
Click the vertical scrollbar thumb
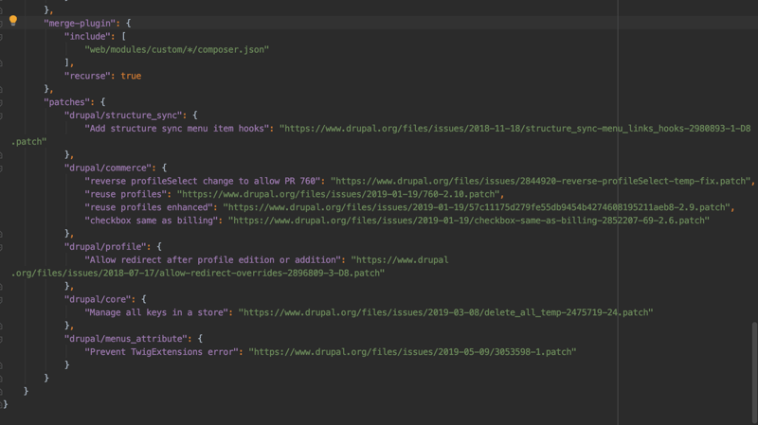[x=754, y=372]
